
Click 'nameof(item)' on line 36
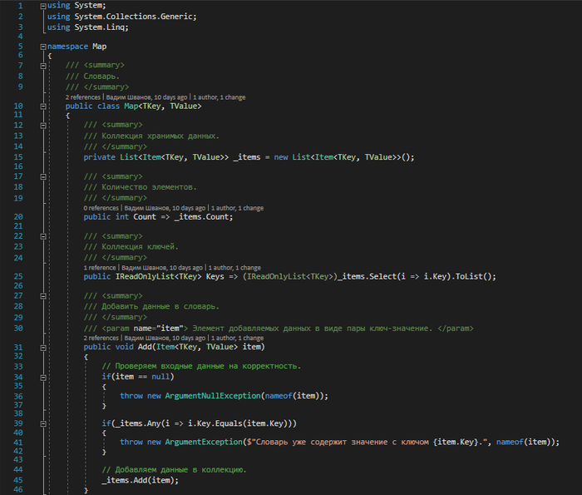292,396
